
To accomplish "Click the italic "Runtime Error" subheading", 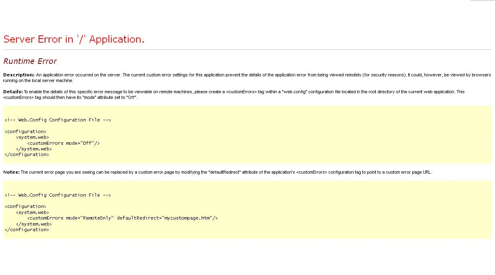I will (30, 61).
